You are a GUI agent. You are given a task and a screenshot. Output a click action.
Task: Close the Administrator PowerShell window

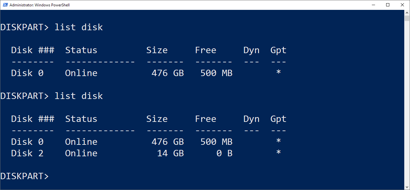tap(402, 5)
